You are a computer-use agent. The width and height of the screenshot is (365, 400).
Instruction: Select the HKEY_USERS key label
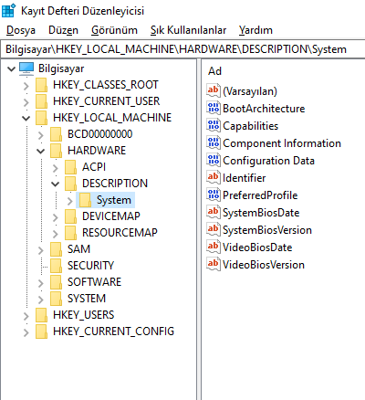84,315
